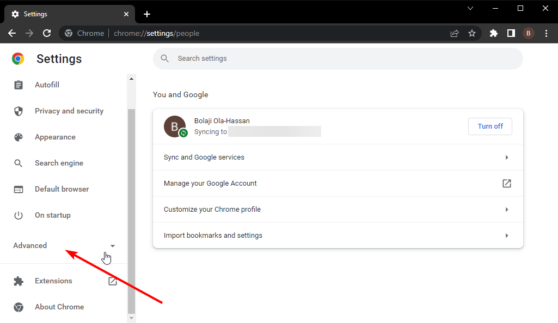Open the Extensions puzzle icon in toolbar
The width and height of the screenshot is (558, 323).
[x=494, y=33]
